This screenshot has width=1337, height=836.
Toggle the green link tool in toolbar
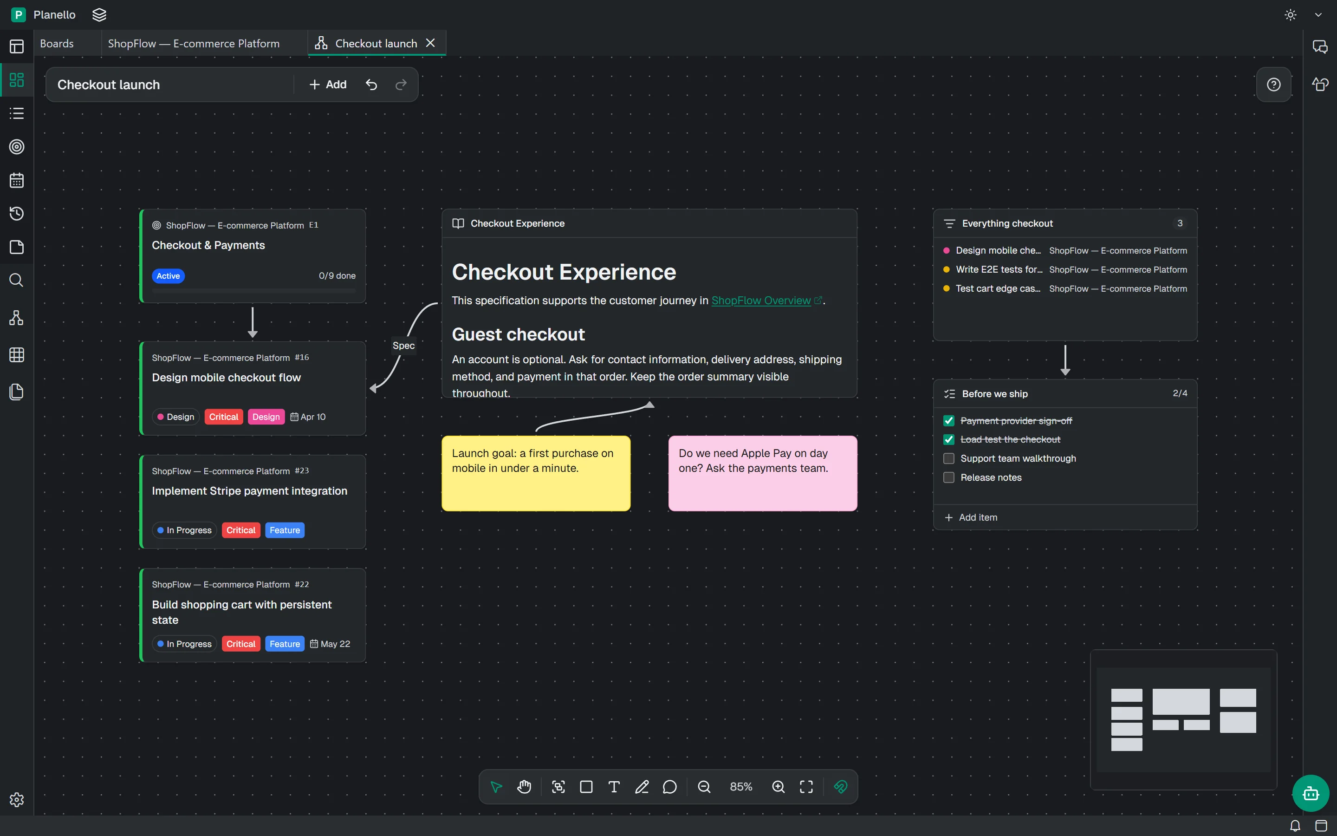(840, 786)
